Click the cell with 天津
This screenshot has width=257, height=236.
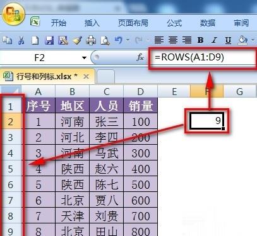[x=72, y=216]
